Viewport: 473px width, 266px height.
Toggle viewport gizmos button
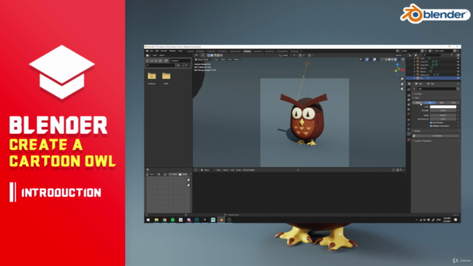[x=367, y=59]
